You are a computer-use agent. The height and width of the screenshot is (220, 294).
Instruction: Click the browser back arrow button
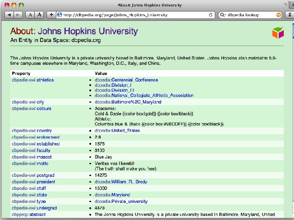coord(9,14)
